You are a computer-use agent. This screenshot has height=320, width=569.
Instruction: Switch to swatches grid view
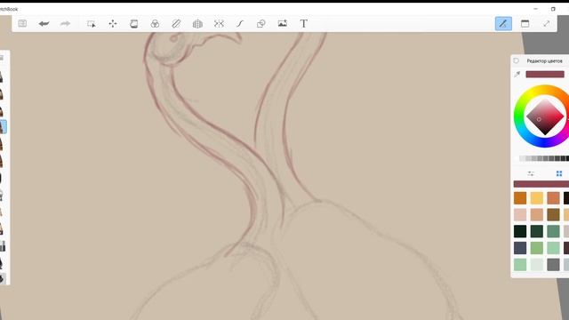pyautogui.click(x=559, y=174)
